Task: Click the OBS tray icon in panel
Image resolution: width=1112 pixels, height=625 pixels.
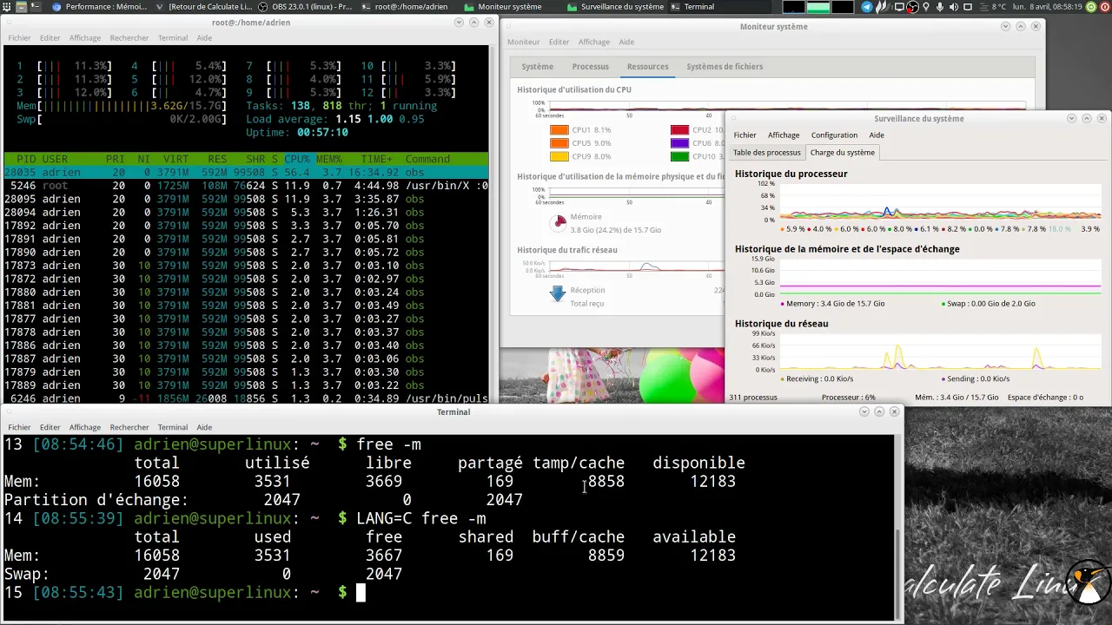Action: (912, 7)
